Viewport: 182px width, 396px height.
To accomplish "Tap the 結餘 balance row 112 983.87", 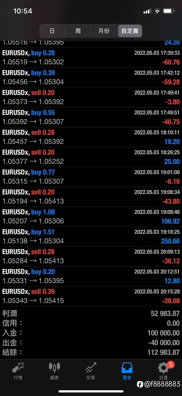I will pyautogui.click(x=91, y=352).
